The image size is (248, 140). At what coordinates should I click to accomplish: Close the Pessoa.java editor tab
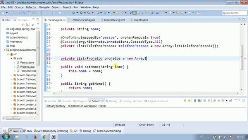[64, 20]
